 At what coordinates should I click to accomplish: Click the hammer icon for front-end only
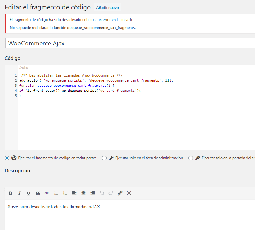[198, 158]
